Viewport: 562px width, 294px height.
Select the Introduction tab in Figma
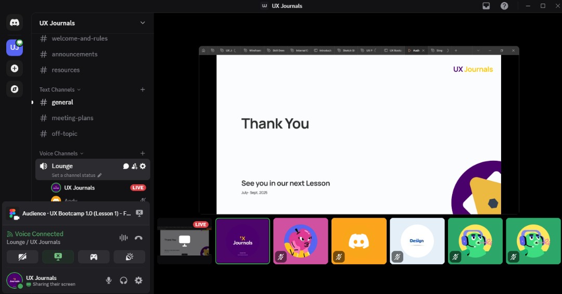tap(323, 50)
